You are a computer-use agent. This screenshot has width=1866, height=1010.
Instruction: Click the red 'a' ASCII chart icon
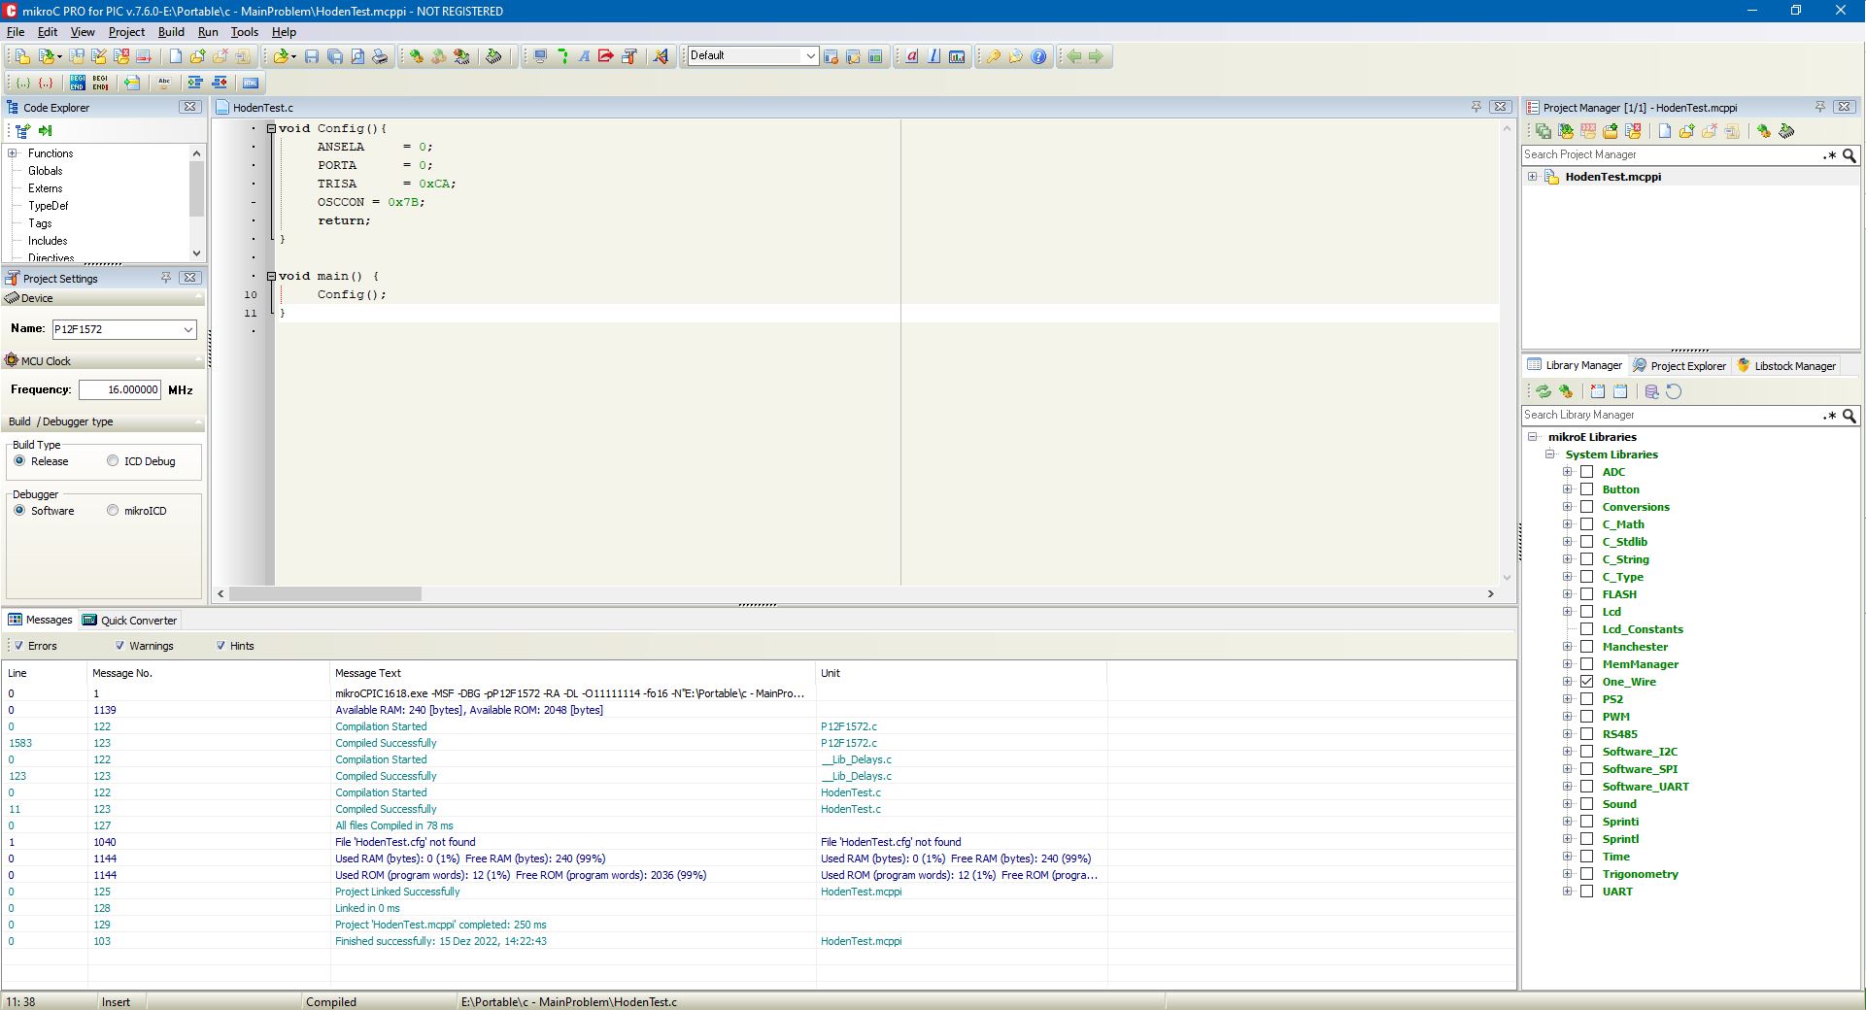(912, 56)
